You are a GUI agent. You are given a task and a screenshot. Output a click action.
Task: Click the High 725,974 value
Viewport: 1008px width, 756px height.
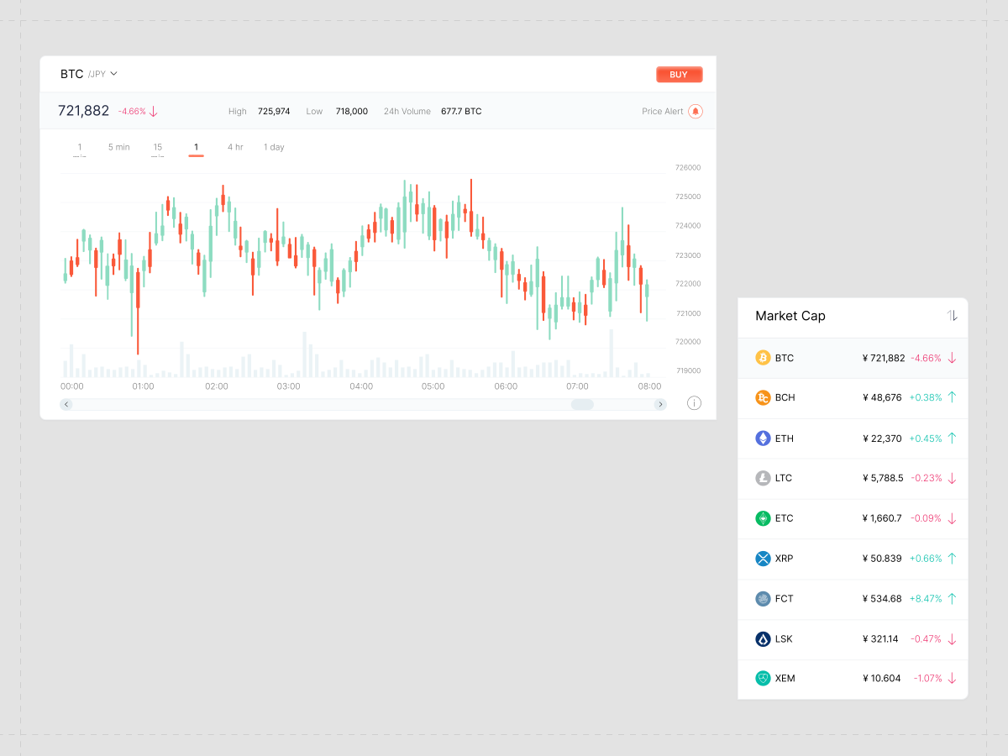(x=274, y=111)
